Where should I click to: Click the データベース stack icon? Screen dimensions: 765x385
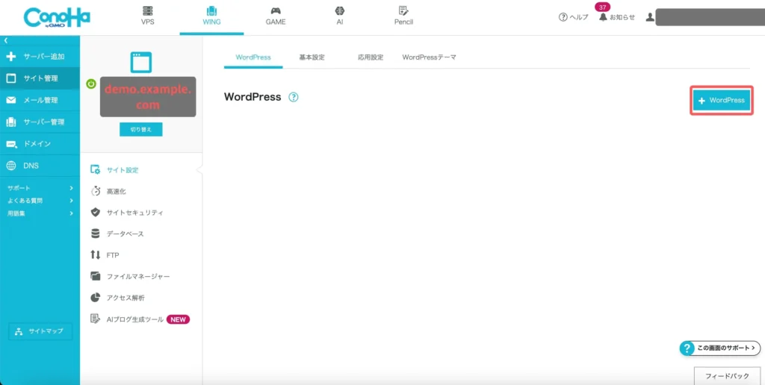(x=96, y=234)
